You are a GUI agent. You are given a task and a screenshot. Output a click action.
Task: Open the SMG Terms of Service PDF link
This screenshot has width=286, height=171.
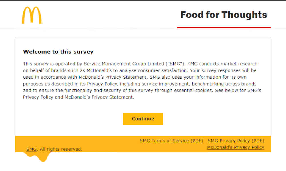tap(171, 141)
